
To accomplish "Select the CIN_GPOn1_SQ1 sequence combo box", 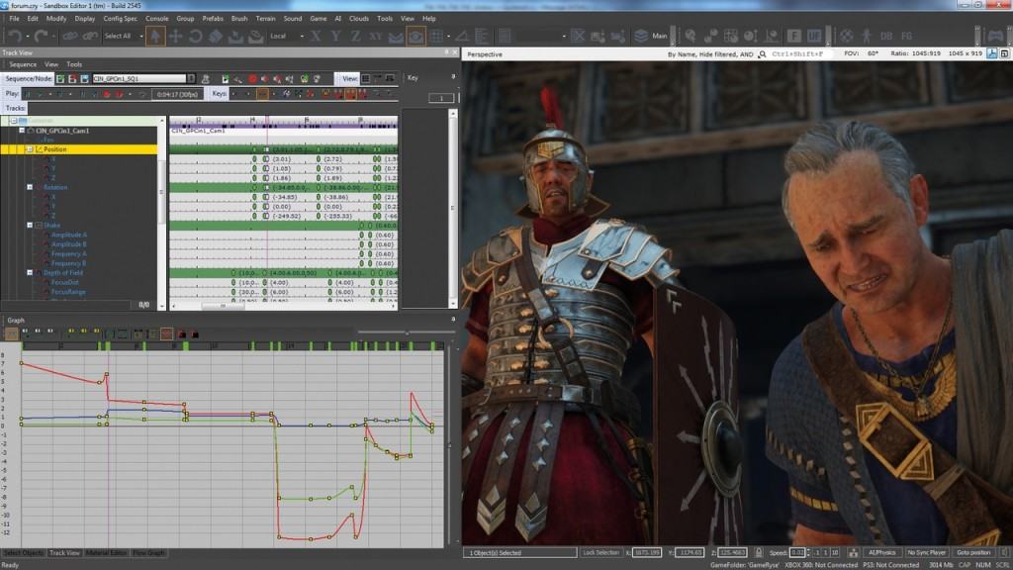I will [x=142, y=79].
